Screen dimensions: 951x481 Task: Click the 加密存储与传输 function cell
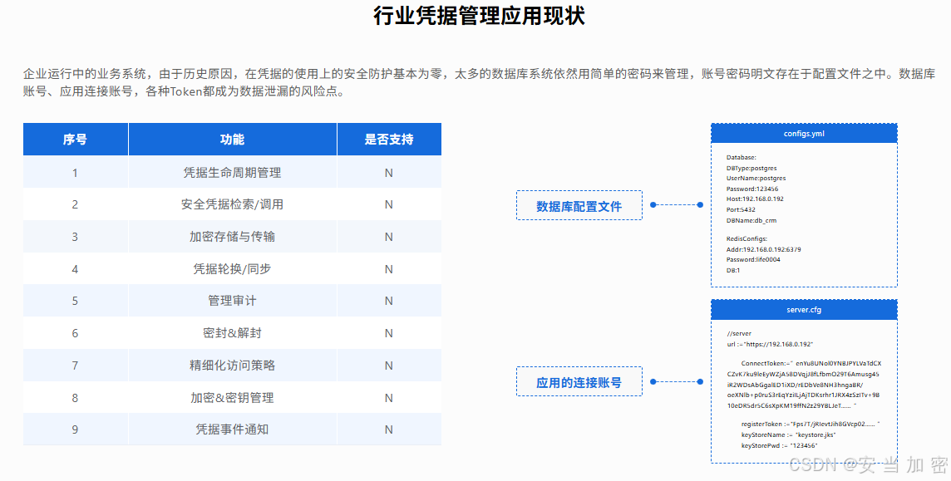[232, 237]
